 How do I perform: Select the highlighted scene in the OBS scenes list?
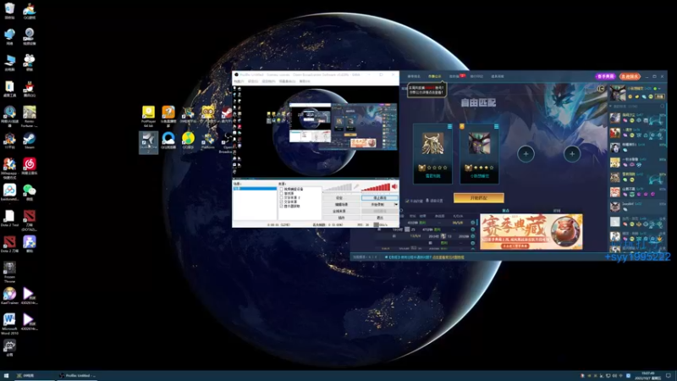point(255,189)
